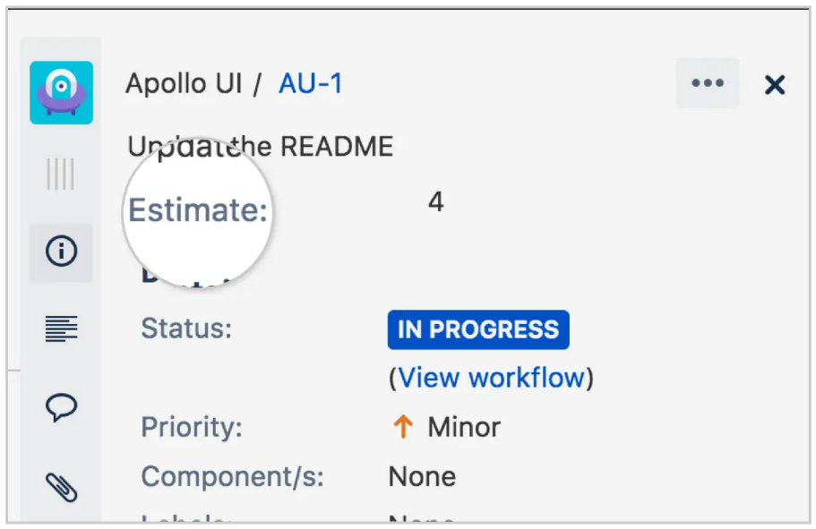Click the IN PROGRESS status badge
Screen dimensions: 816x529
click(478, 329)
